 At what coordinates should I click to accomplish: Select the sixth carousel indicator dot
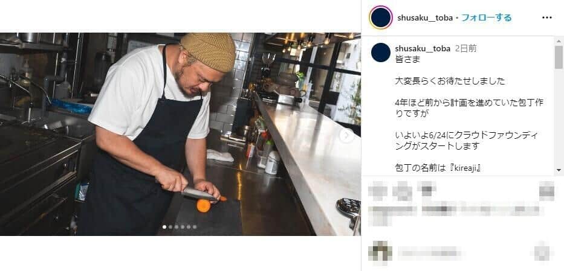(195, 227)
